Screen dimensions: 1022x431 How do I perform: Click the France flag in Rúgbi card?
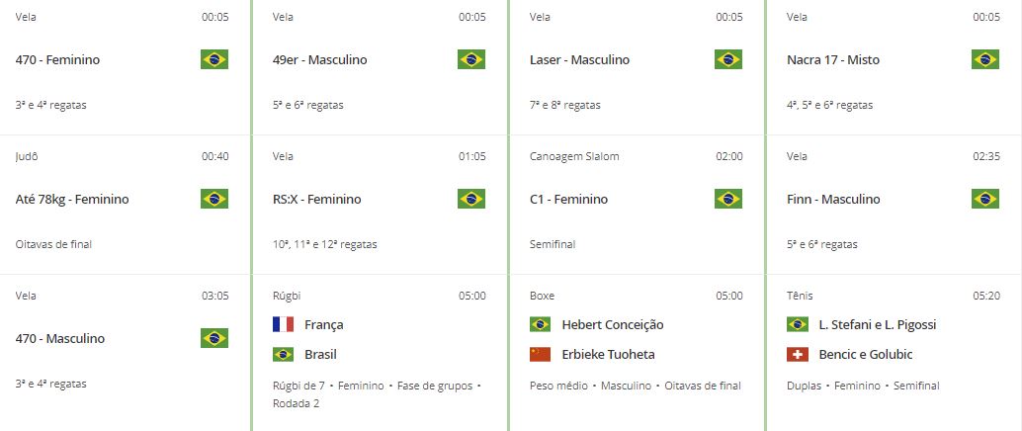coord(284,324)
